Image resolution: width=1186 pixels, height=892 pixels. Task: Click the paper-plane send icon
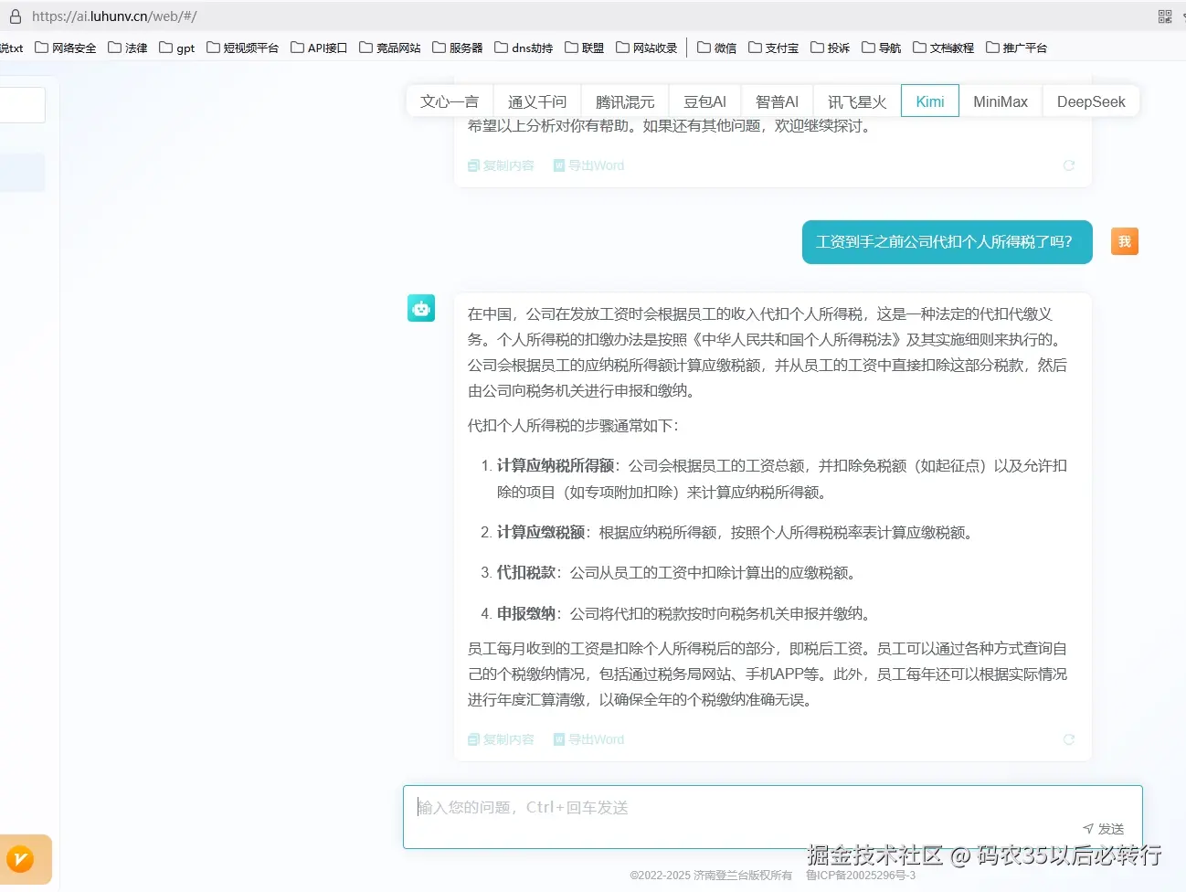(1089, 828)
